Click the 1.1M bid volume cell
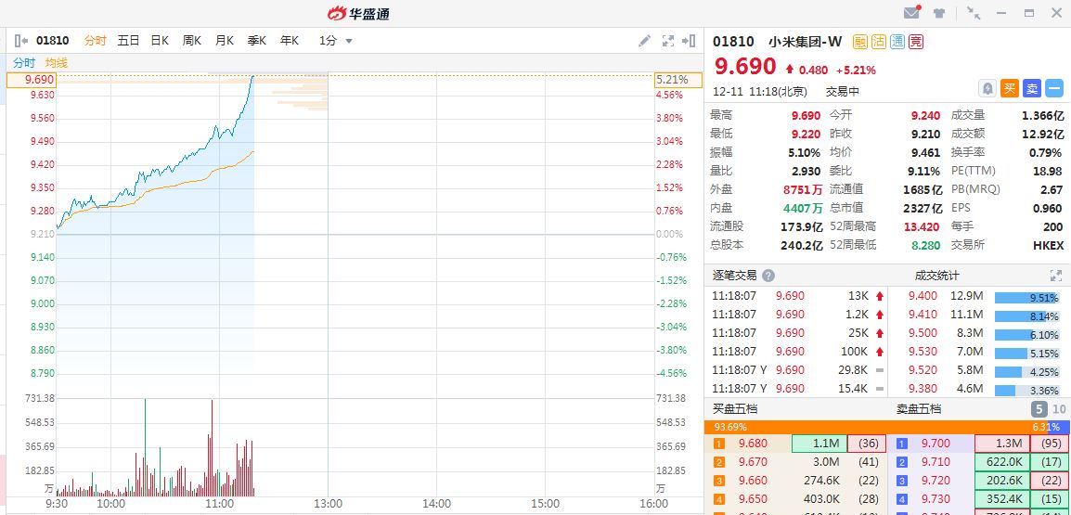 click(819, 444)
